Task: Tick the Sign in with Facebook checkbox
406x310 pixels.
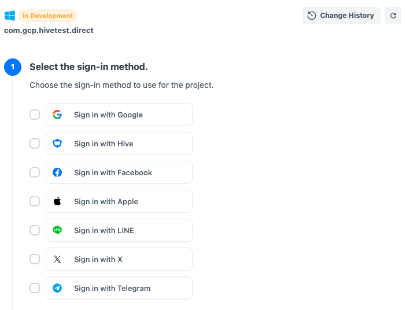Action: point(35,172)
